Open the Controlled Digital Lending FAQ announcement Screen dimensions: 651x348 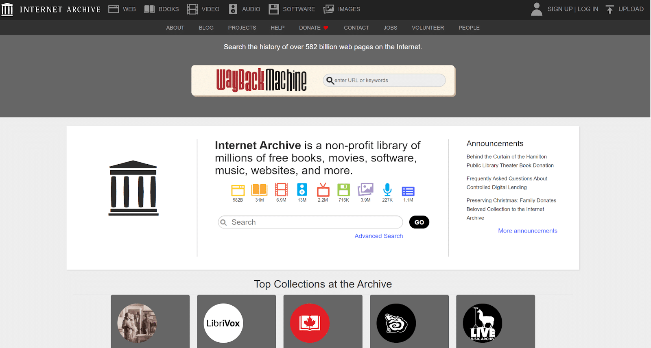pyautogui.click(x=507, y=183)
